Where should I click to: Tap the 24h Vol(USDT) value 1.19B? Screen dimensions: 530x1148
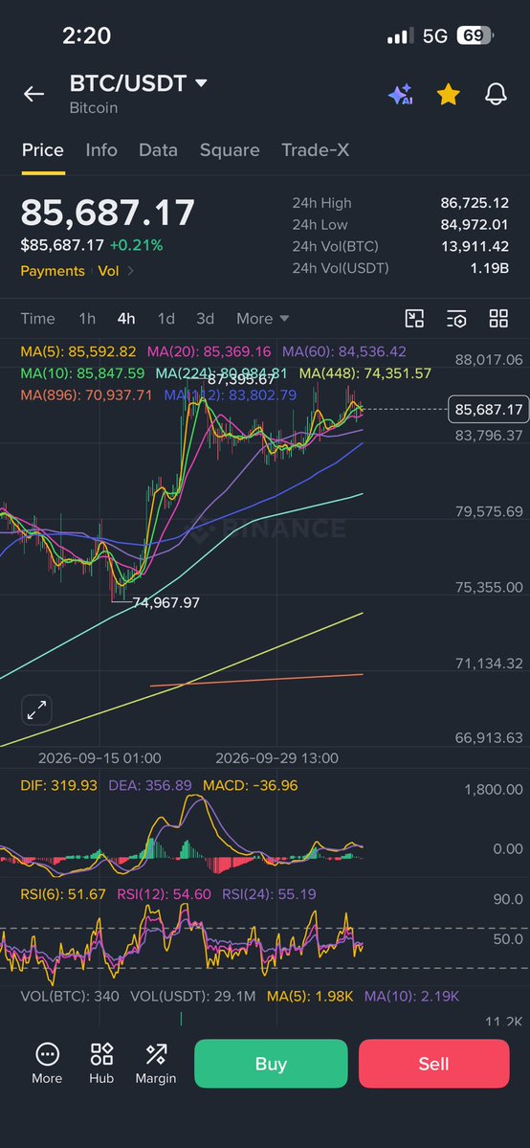pos(489,268)
